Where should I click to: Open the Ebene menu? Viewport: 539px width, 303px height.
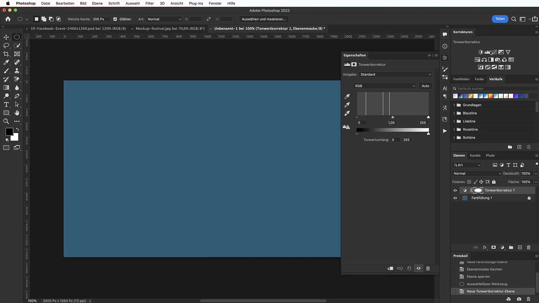(x=97, y=3)
